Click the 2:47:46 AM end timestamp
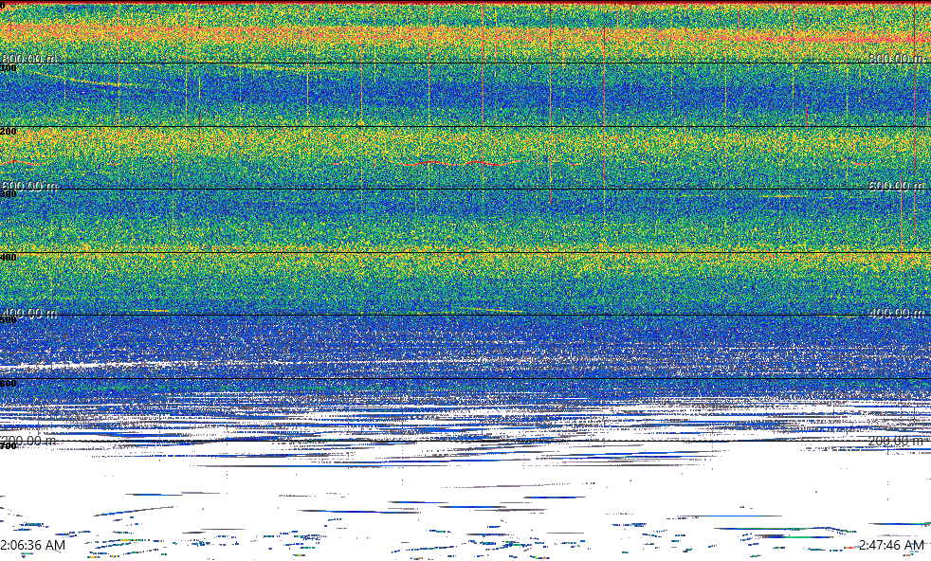931x561 pixels. 891,545
